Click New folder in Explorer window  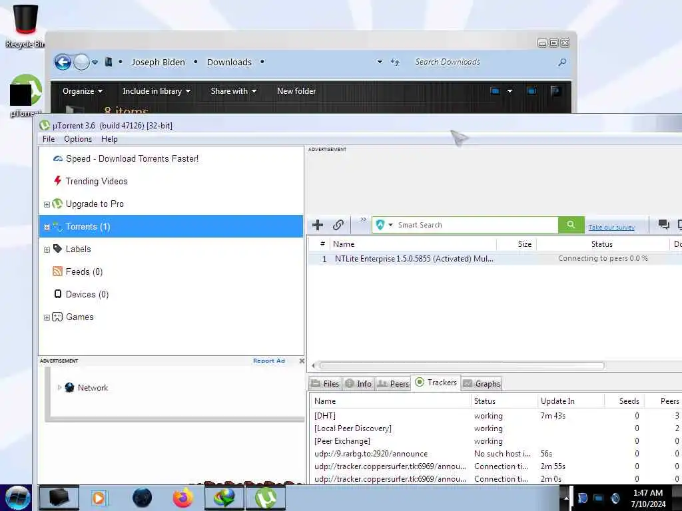pyautogui.click(x=296, y=90)
